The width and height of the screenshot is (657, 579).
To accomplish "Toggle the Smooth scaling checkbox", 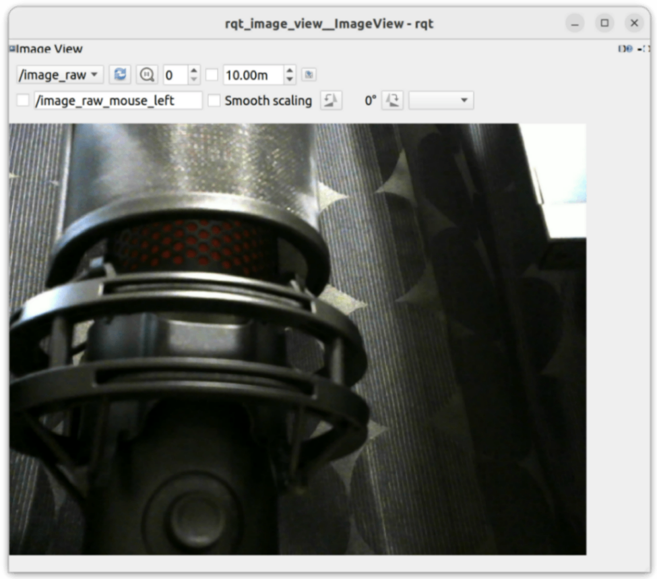I will [x=214, y=100].
